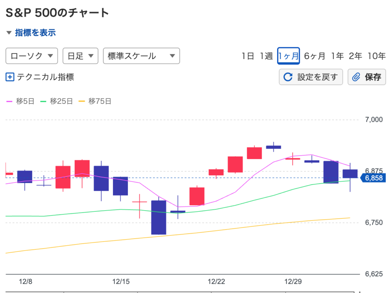Select the 1日 time range
The image size is (391, 293).
(x=248, y=56)
